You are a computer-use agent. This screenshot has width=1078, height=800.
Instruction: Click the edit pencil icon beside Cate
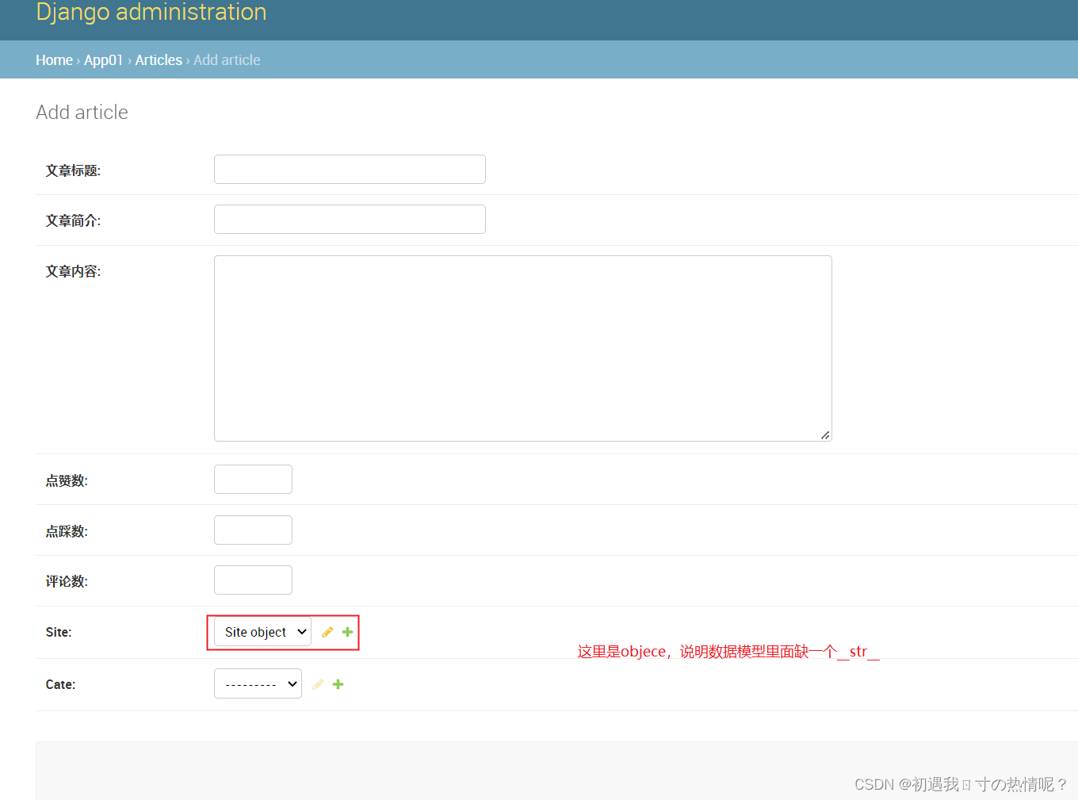pyautogui.click(x=318, y=684)
